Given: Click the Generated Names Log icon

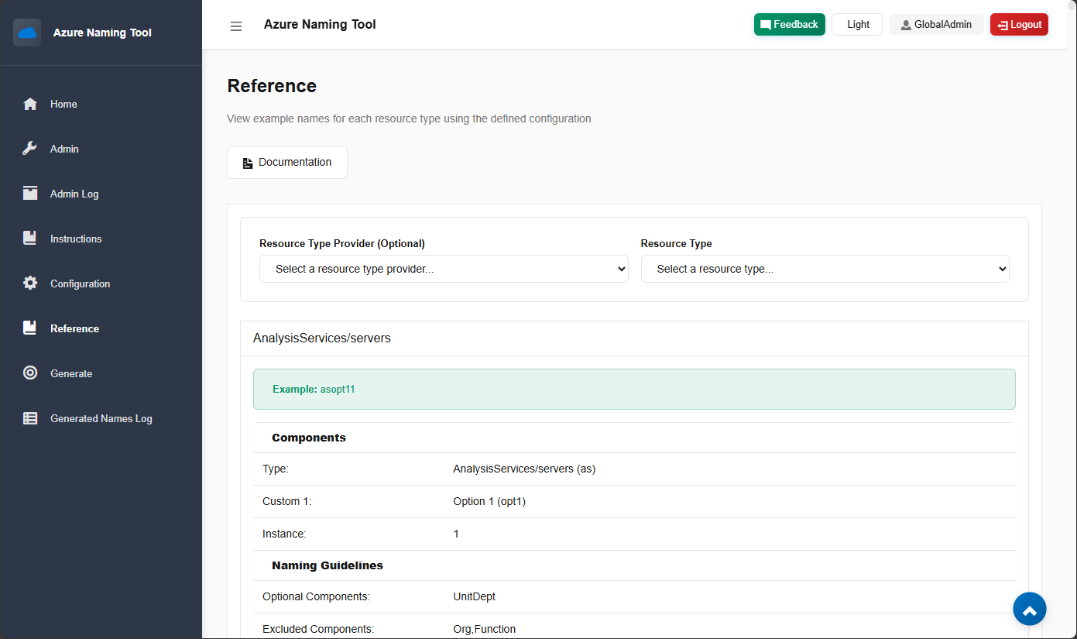Looking at the screenshot, I should [29, 418].
